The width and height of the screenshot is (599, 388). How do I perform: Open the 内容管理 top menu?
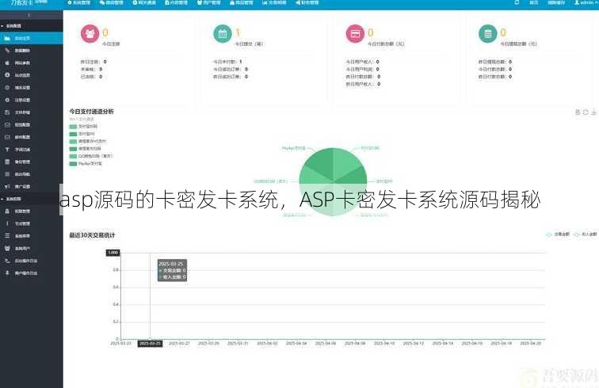(177, 2)
